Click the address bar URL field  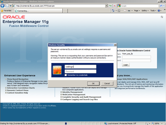coord(59,6)
